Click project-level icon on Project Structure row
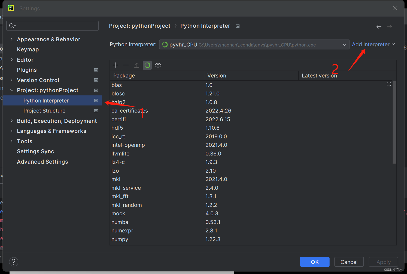The height and width of the screenshot is (274, 407). click(96, 111)
